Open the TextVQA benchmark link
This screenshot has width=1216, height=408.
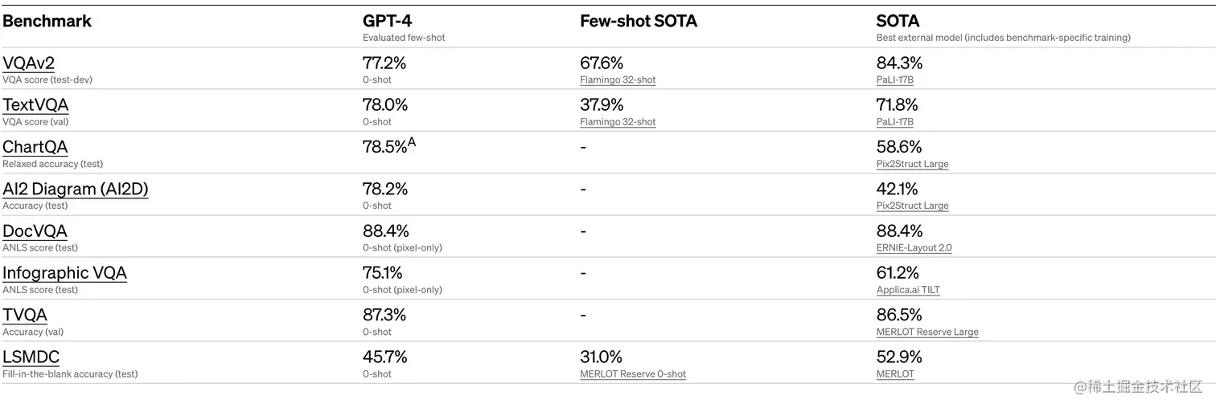click(35, 105)
